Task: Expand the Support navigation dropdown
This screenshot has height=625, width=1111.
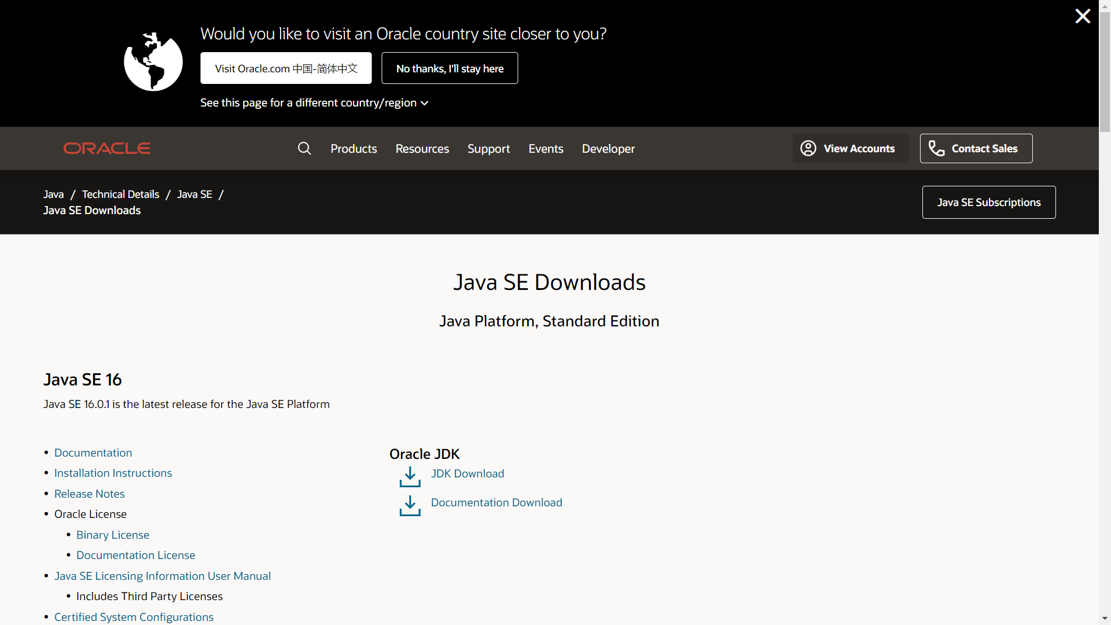Action: 488,148
